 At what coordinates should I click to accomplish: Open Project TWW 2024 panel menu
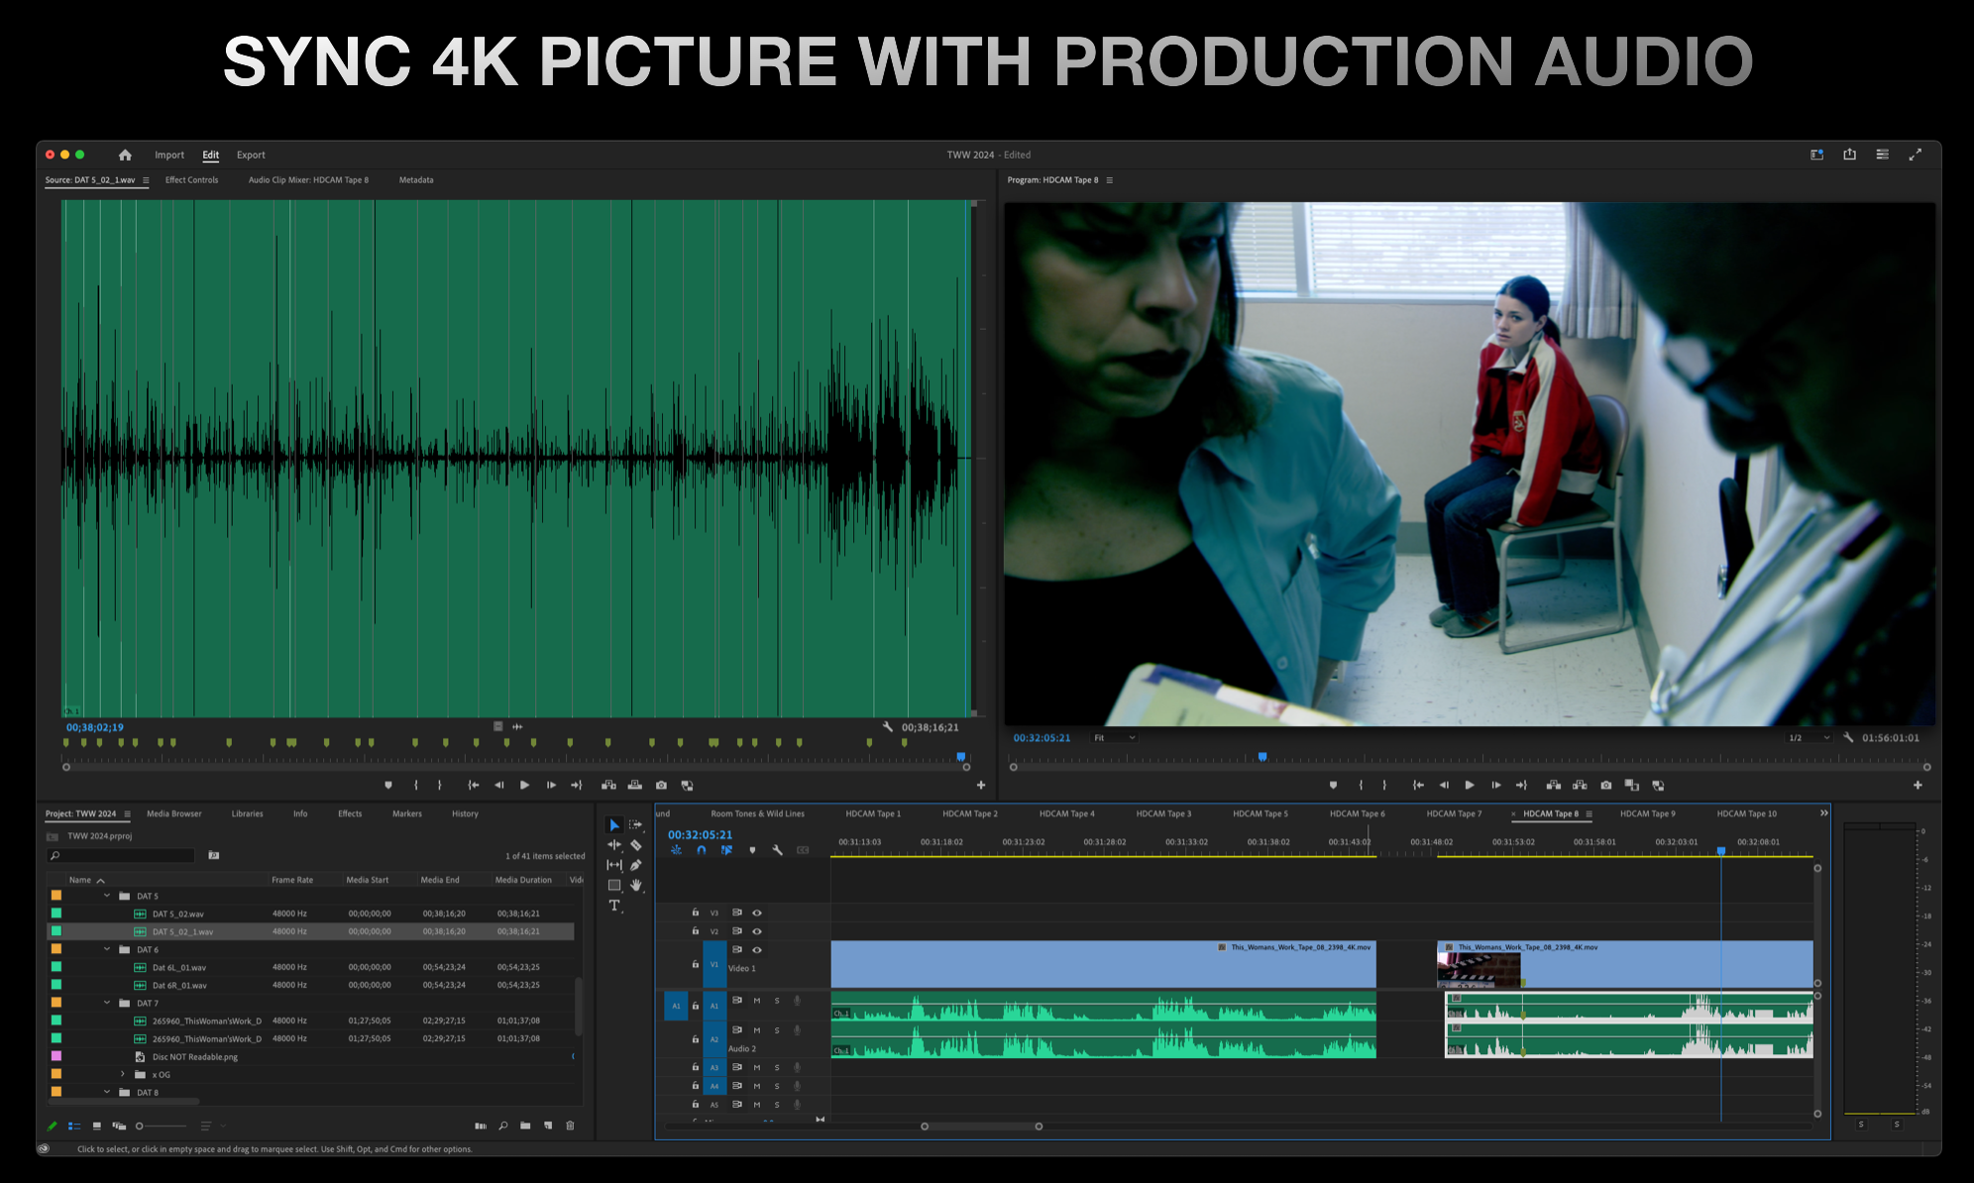[127, 814]
